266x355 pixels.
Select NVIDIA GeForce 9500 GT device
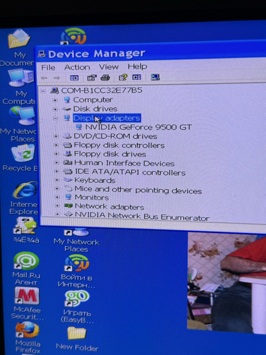(x=138, y=127)
